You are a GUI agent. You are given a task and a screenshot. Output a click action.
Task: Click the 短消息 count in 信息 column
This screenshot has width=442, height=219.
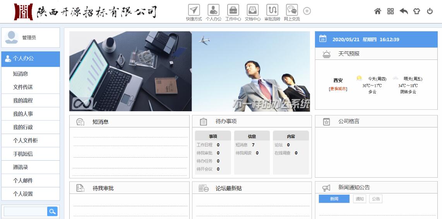(253, 145)
